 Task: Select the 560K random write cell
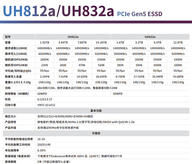coord(139,65)
